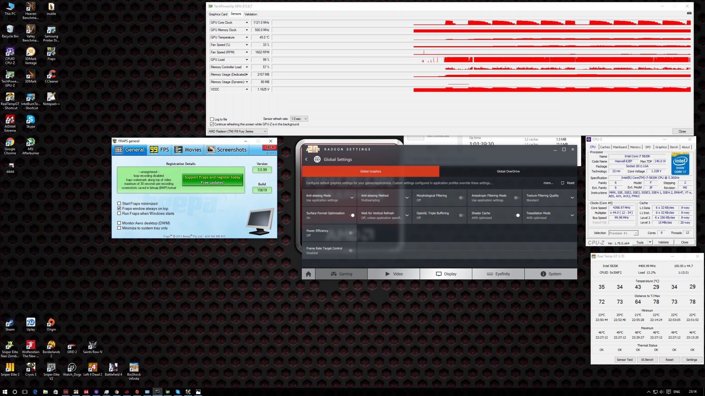Toggle OpenGL Triple Buffering switch

461,215
